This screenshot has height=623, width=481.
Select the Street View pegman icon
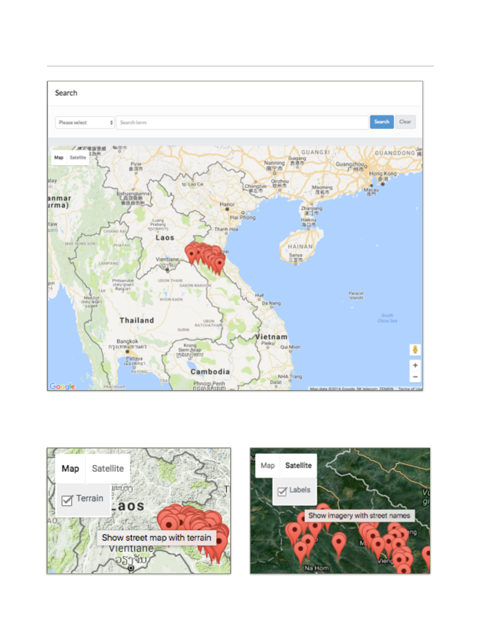click(415, 350)
